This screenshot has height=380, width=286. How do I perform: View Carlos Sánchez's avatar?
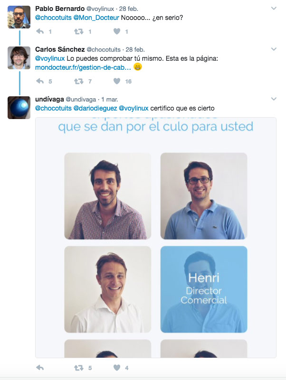pyautogui.click(x=19, y=58)
